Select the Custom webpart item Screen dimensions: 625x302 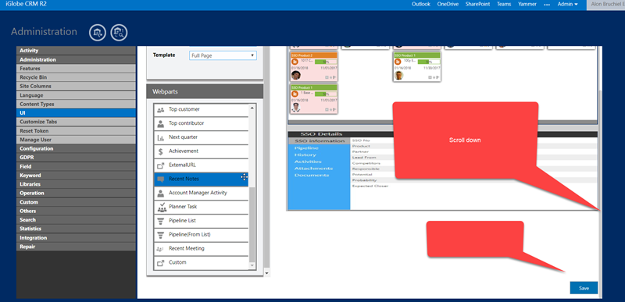click(x=201, y=263)
